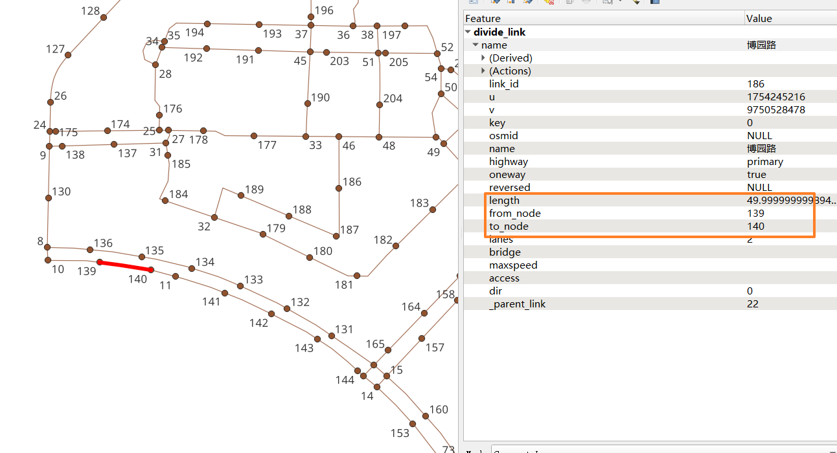Select the highway attribute row
837x453 pixels.
(x=650, y=161)
